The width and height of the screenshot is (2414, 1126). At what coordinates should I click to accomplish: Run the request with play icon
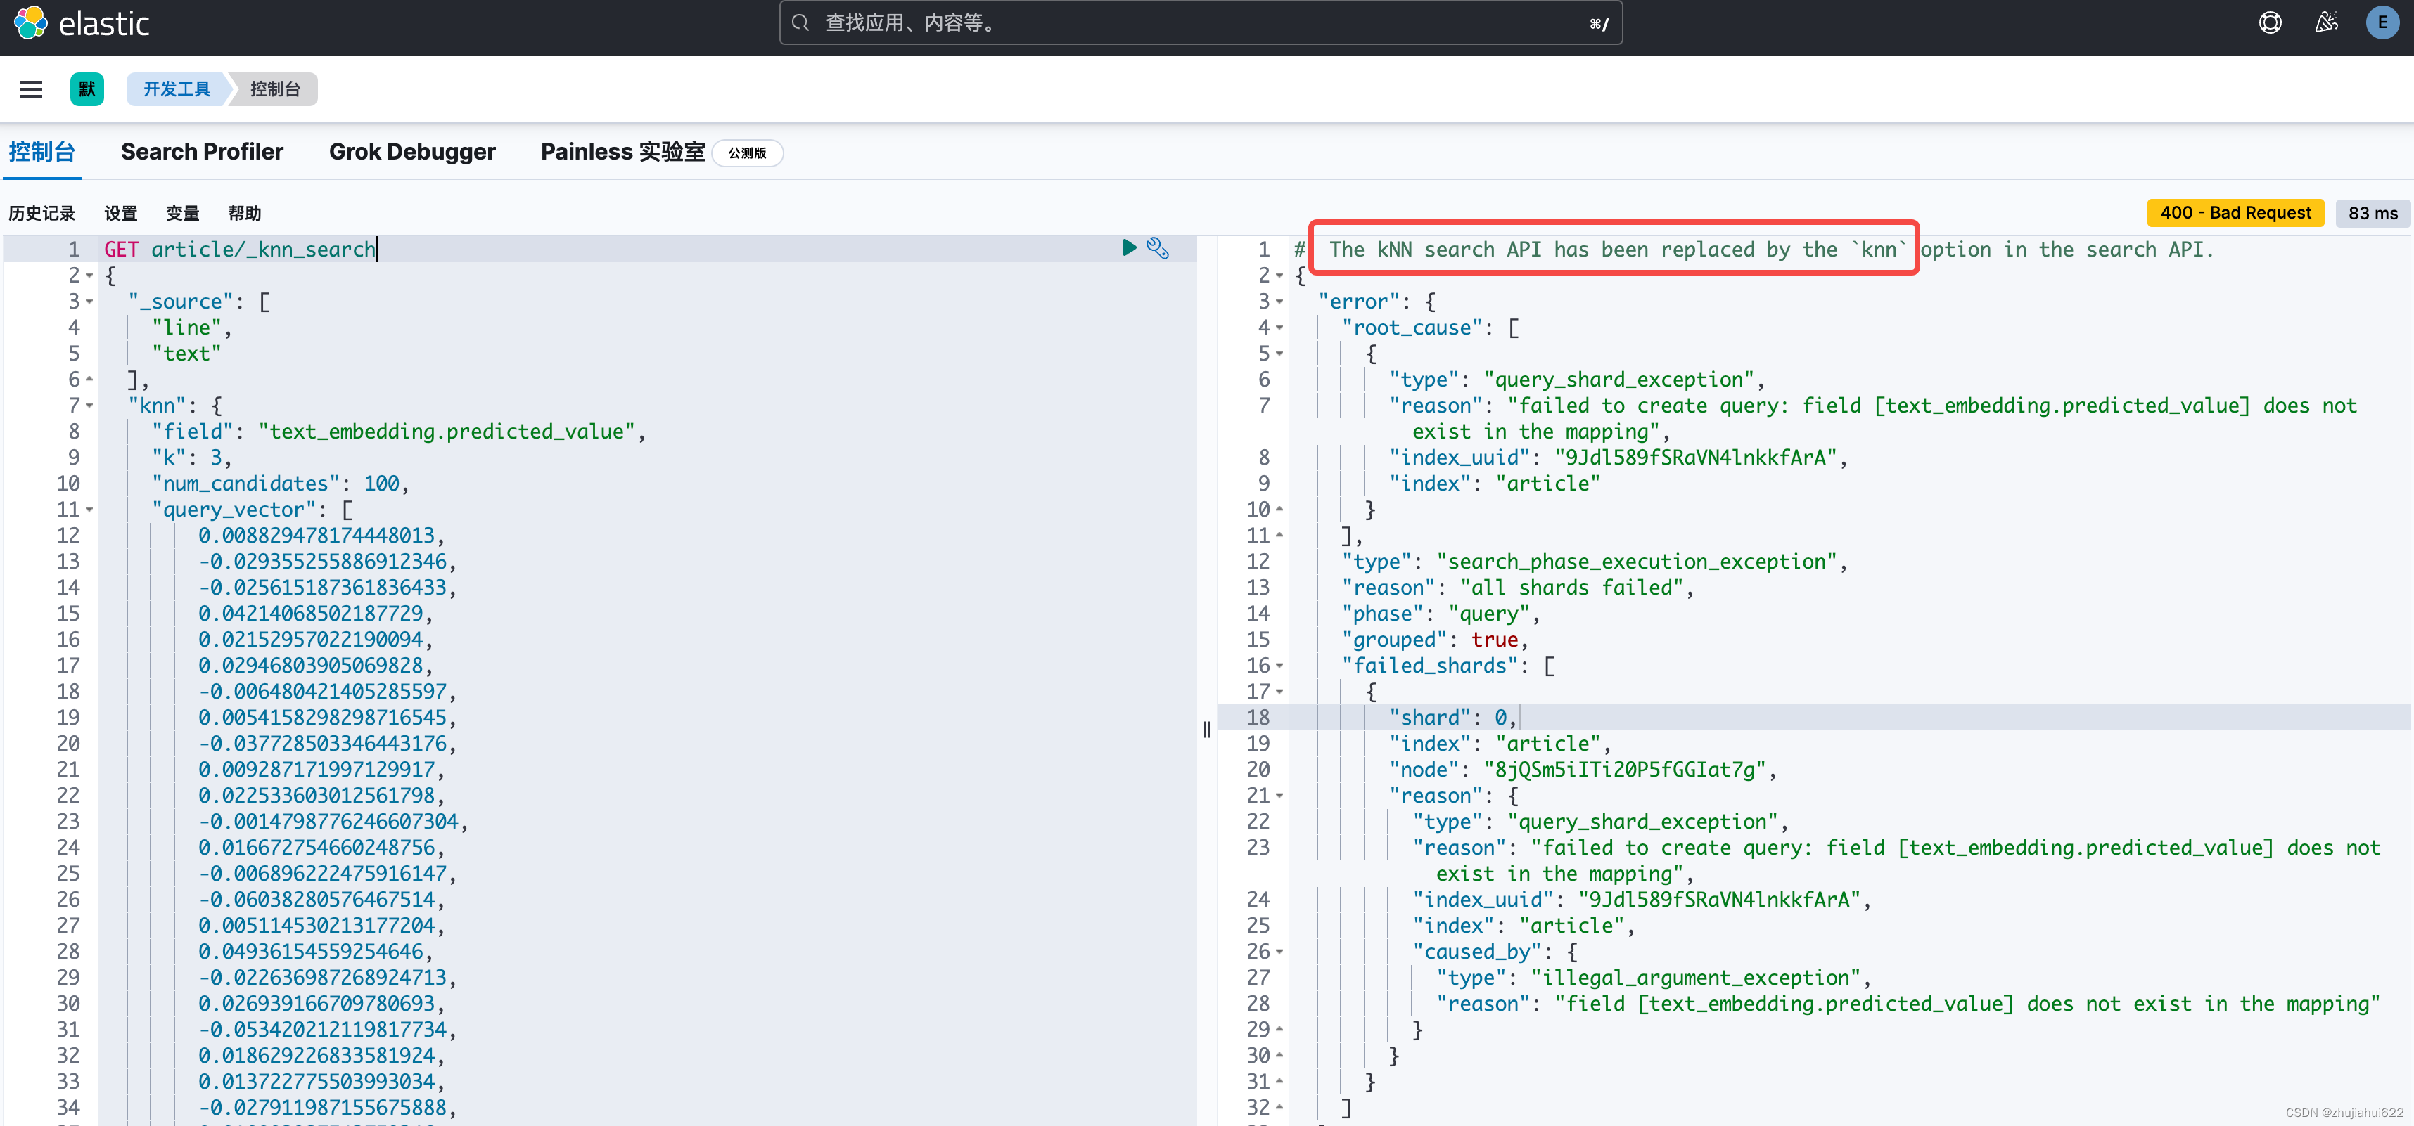click(1129, 247)
